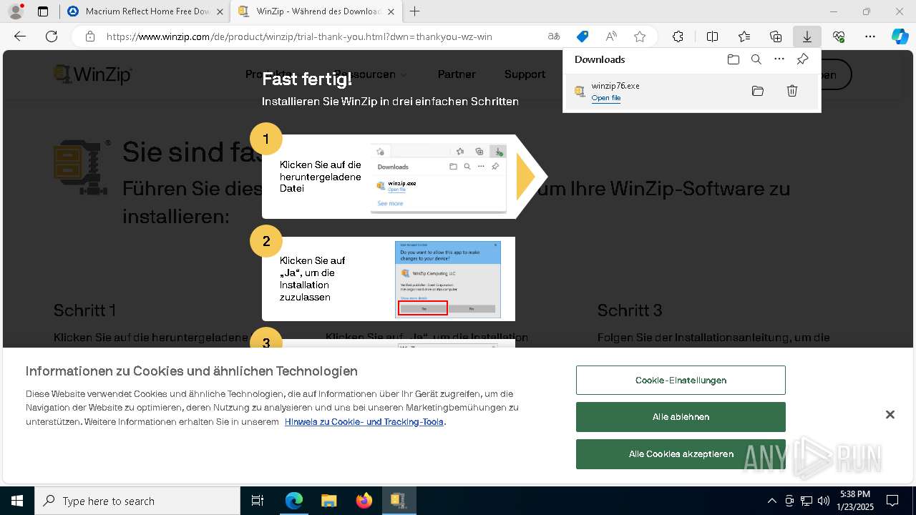Image resolution: width=916 pixels, height=515 pixels.
Task: Open Hinweis zu Cookie- und Tracking-Tools link
Action: click(x=364, y=422)
